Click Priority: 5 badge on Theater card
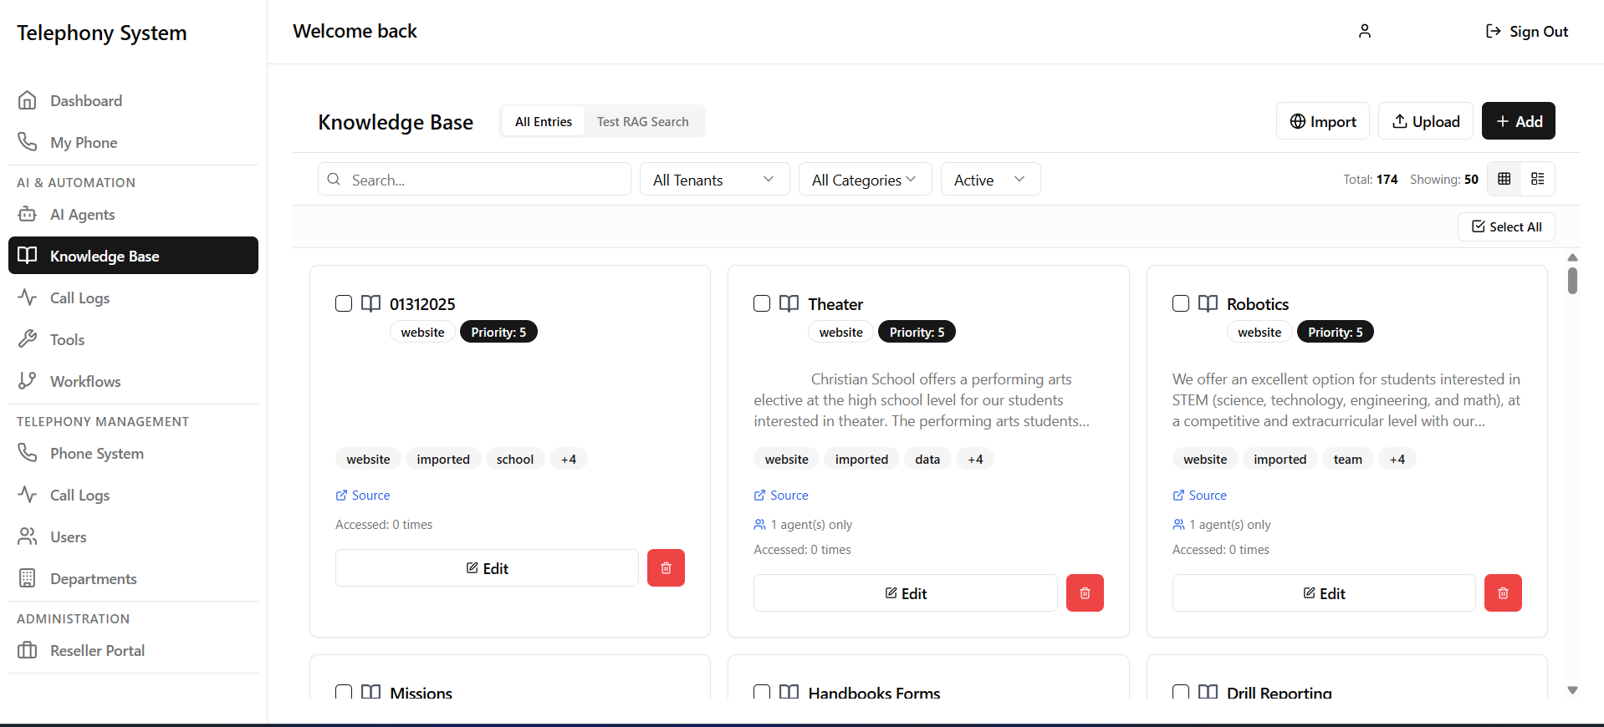 (x=917, y=332)
